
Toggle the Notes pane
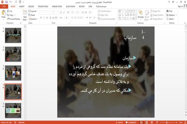(119, 122)
